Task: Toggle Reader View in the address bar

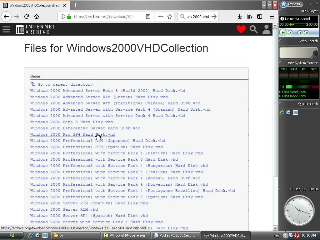Action: (x=148, y=17)
